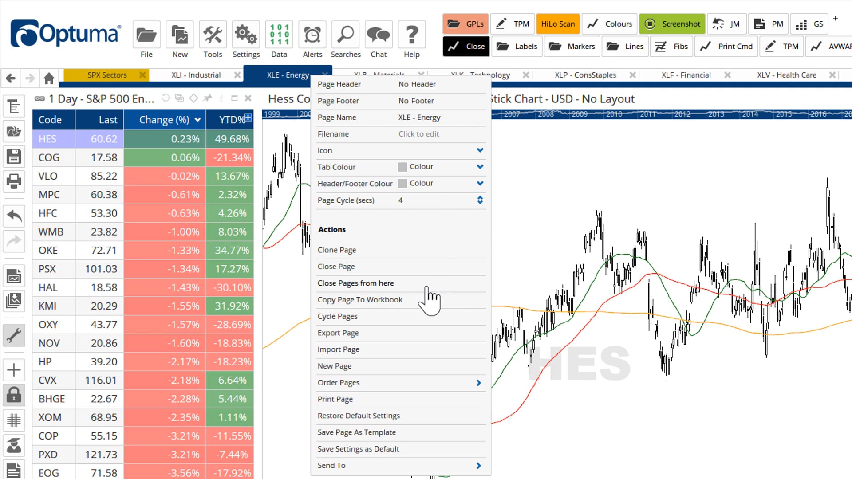Screen dimensions: 852x479
Task: Click the undo arrow icon
Action: [14, 216]
